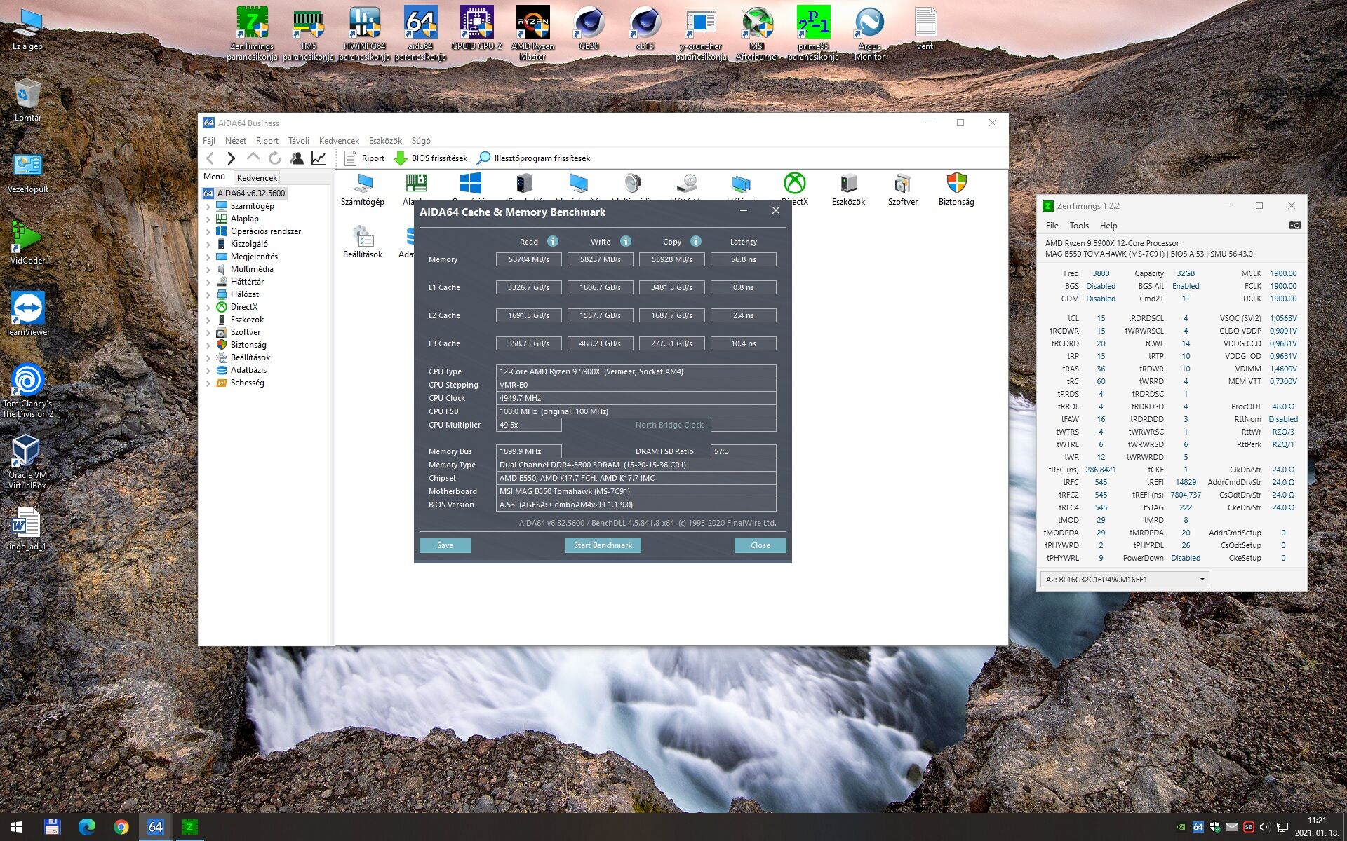
Task: Open the Szoftver category icon
Action: coord(902,184)
